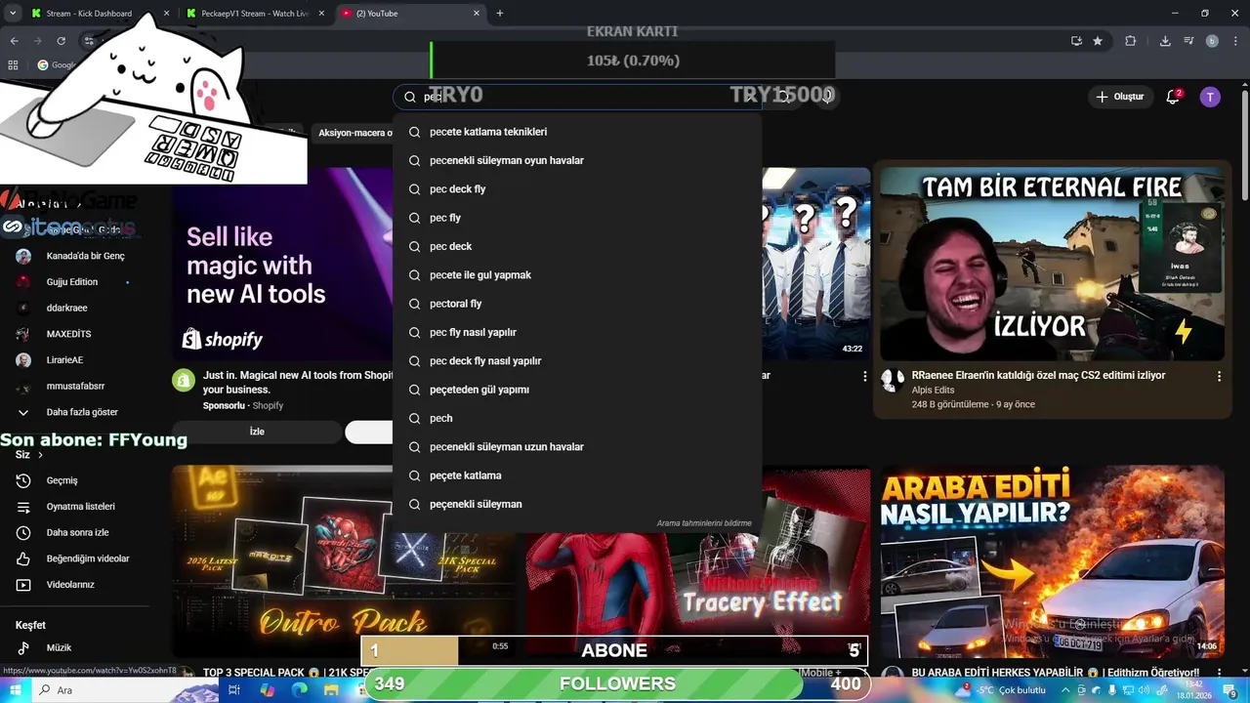The width and height of the screenshot is (1250, 703).
Task: Open three-dot menu of RRaenee Elraen video
Action: (x=1219, y=376)
